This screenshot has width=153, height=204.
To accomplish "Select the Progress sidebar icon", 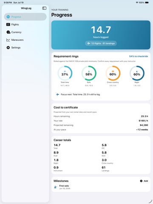I will [8, 17].
